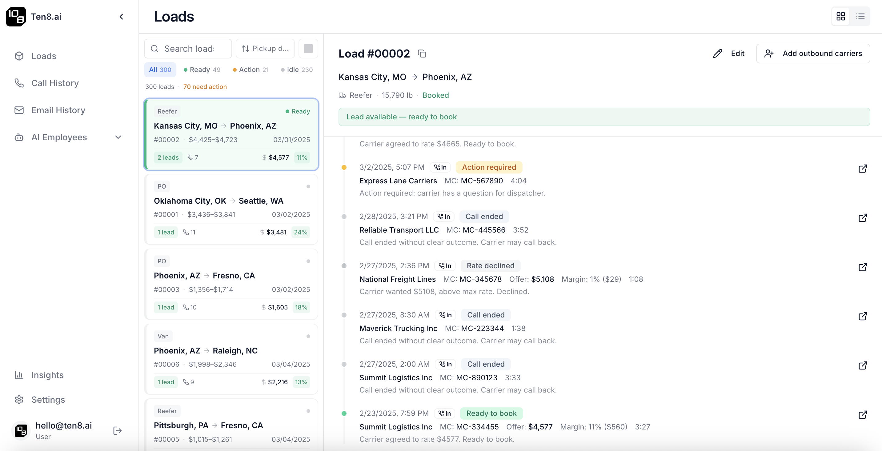Select the All 300 filter tab
882x451 pixels.
pos(160,70)
